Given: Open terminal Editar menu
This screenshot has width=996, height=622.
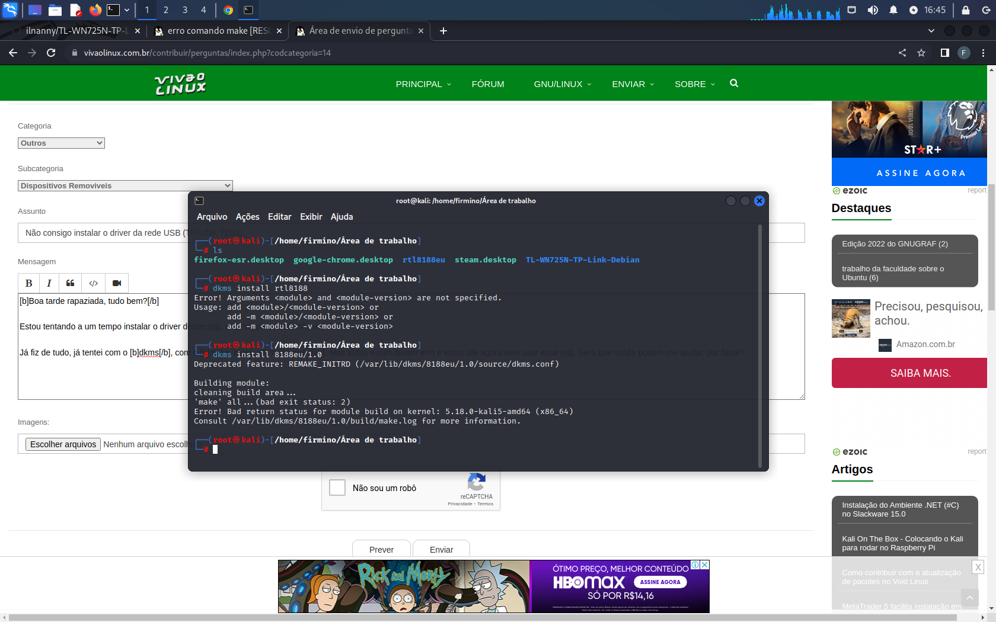Looking at the screenshot, I should coord(279,217).
